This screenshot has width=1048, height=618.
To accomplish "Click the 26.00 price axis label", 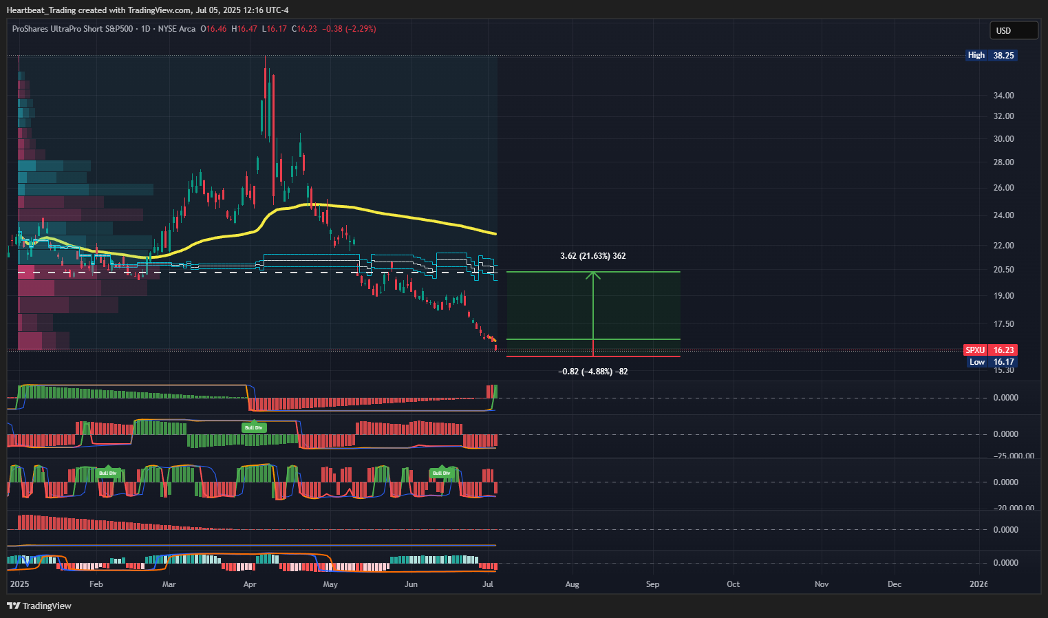I will [1003, 188].
